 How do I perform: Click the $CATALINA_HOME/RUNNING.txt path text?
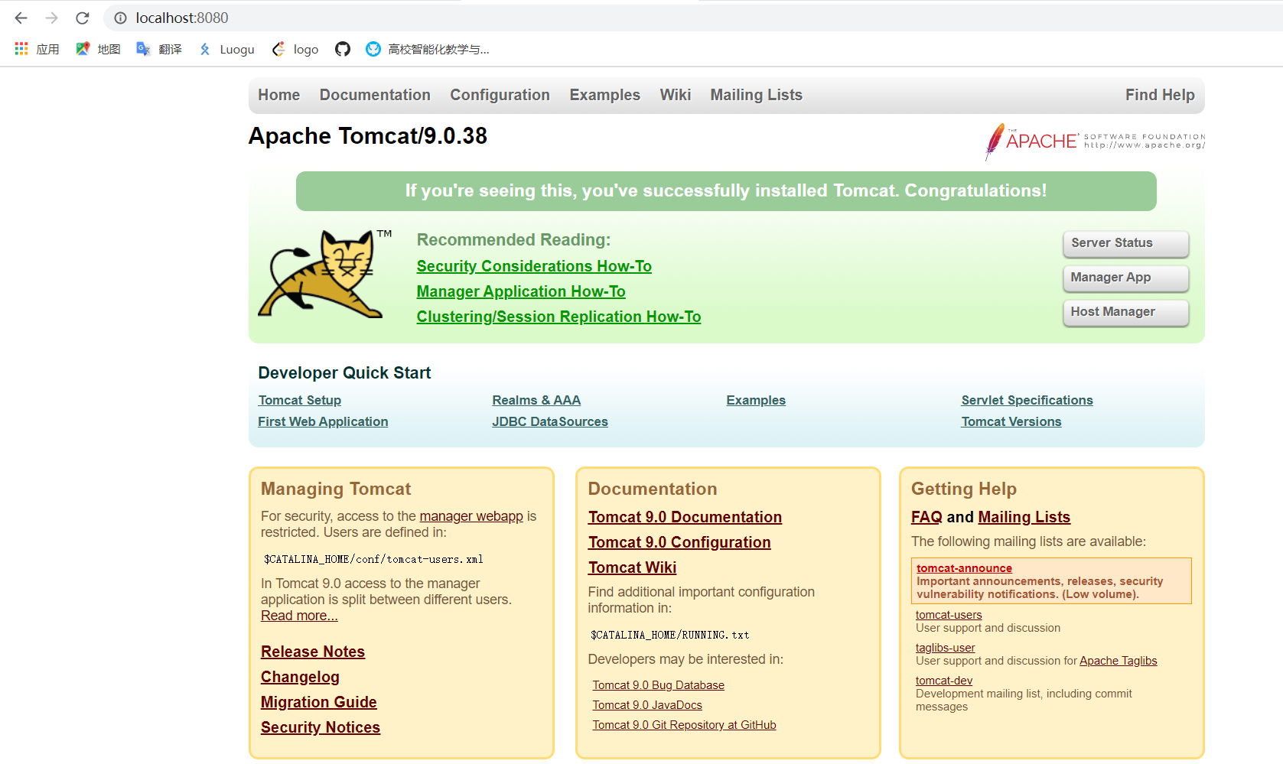[669, 635]
